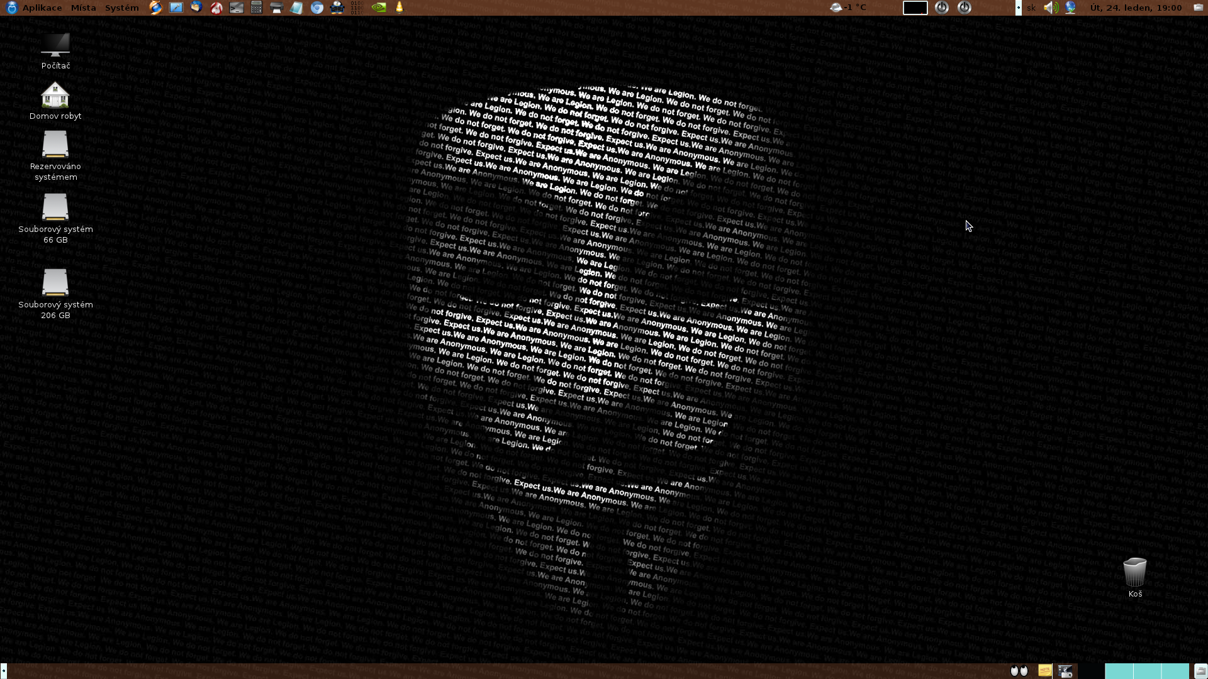The height and width of the screenshot is (679, 1208).
Task: Open NVIDIA settings launcher icon
Action: point(379,8)
